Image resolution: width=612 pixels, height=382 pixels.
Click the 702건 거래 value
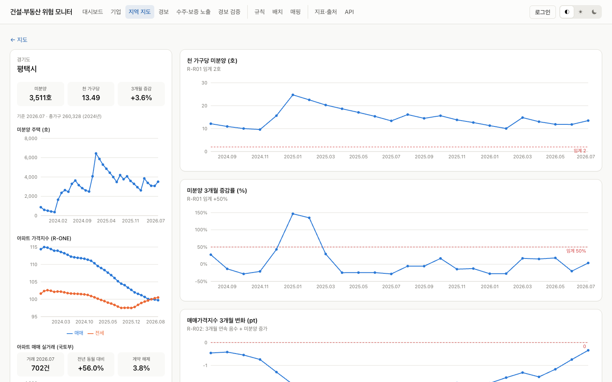40,368
